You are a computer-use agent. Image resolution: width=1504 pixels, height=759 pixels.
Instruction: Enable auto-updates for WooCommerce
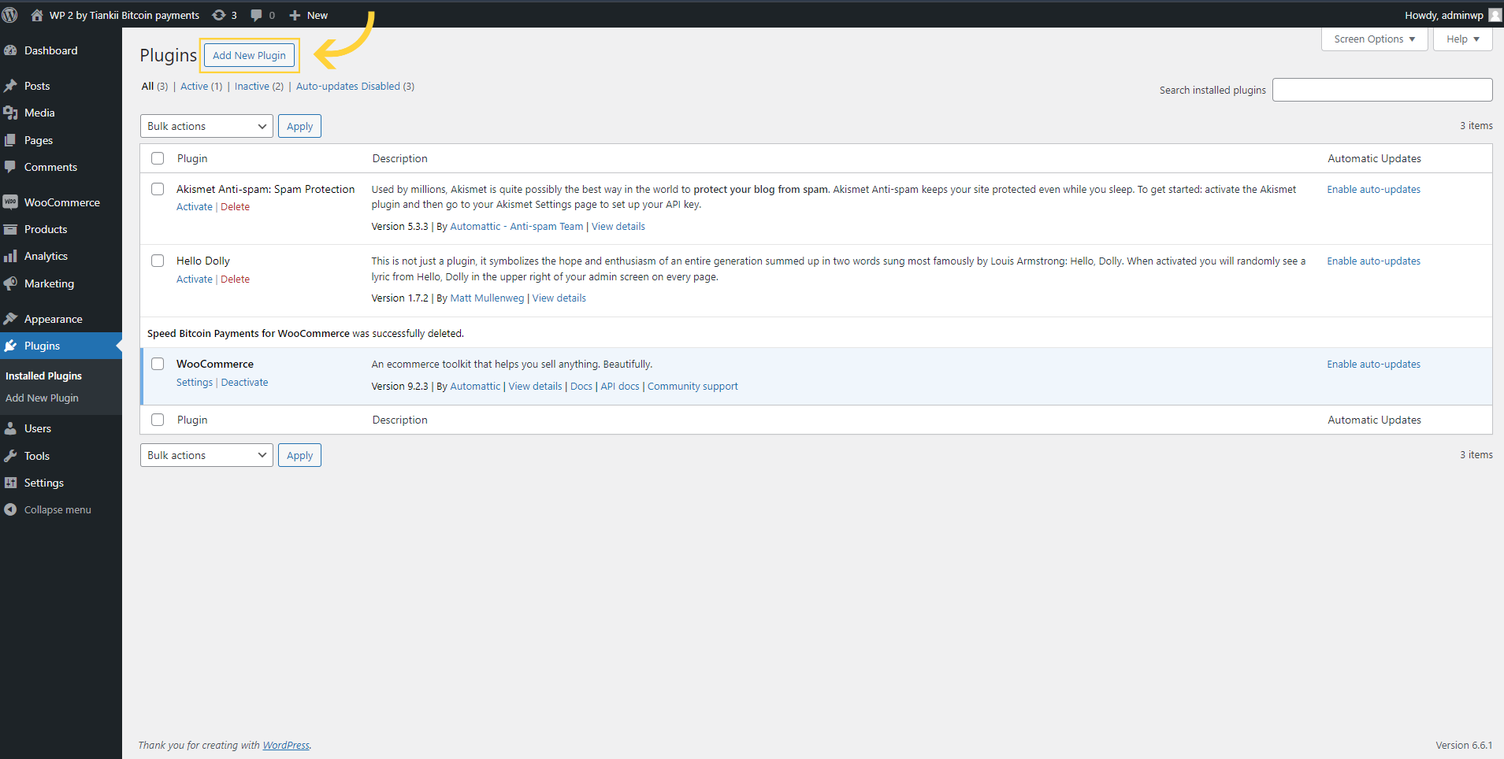click(x=1373, y=364)
